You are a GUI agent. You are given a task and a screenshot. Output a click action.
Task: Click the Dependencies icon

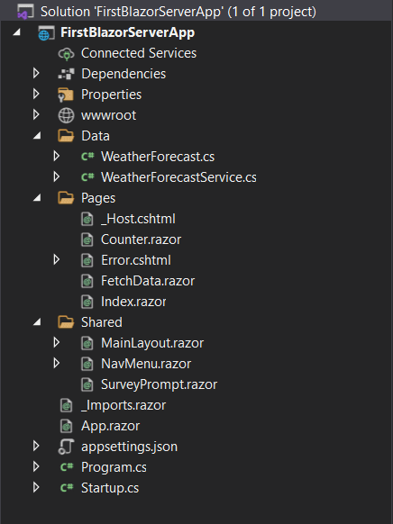tap(66, 74)
